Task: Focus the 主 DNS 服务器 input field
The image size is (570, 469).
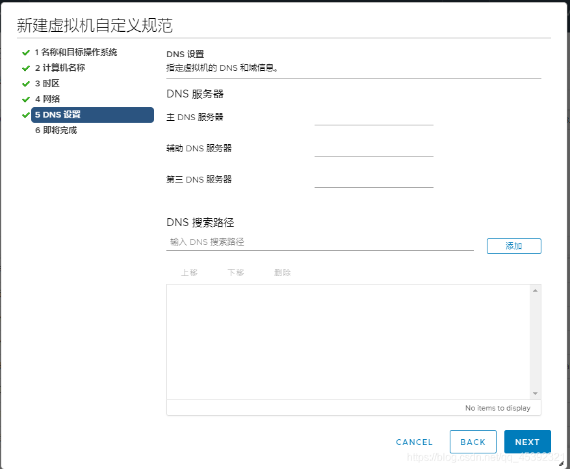Action: pyautogui.click(x=374, y=118)
